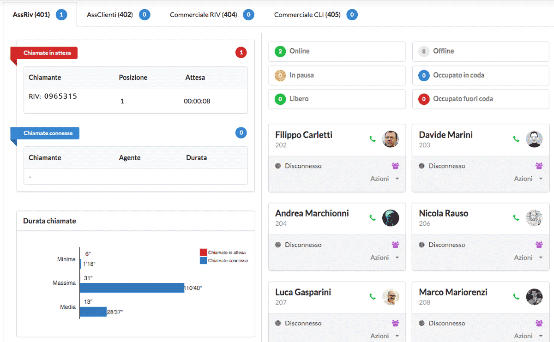Open Azioni menu for Nicola Rauso
Image resolution: width=554 pixels, height=342 pixels.
tap(528, 258)
